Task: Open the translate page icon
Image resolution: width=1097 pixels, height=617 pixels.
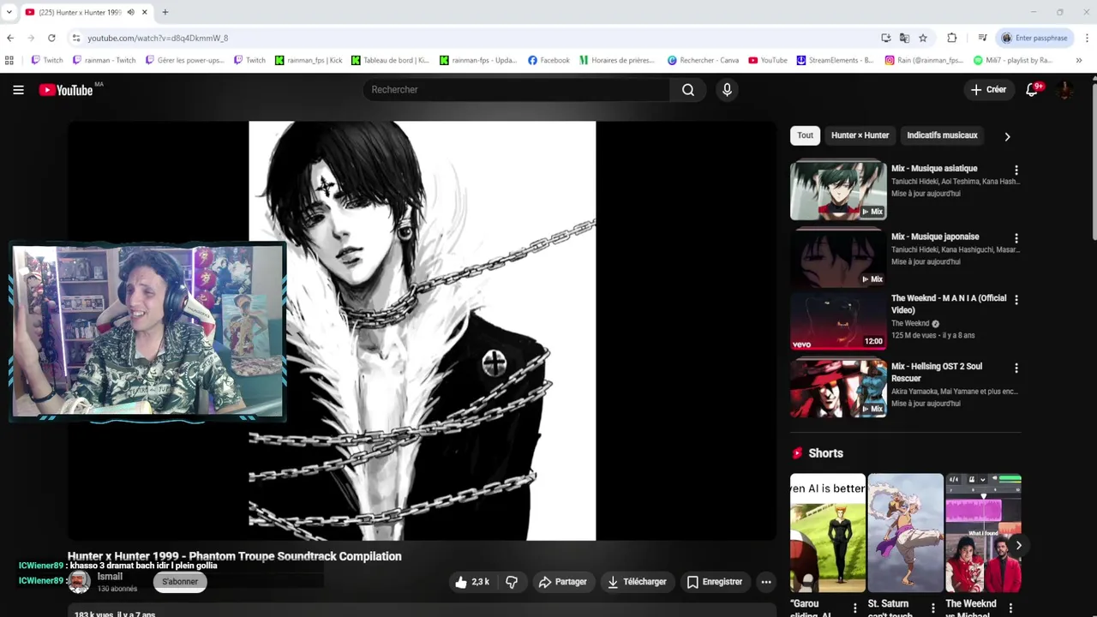Action: point(904,38)
